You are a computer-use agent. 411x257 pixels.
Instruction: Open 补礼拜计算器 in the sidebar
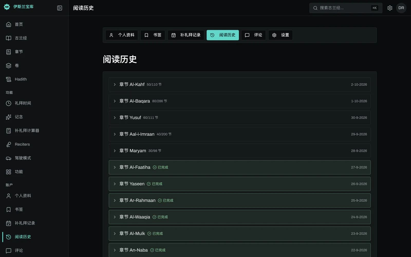tap(34, 131)
